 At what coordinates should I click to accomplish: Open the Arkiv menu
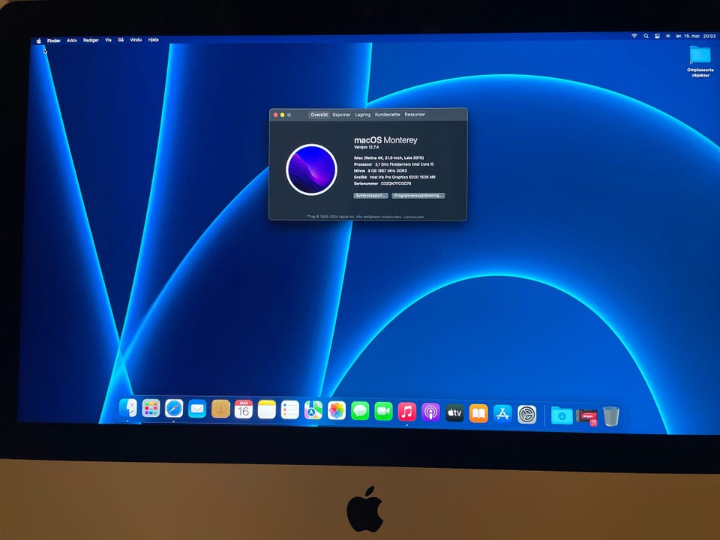(72, 40)
